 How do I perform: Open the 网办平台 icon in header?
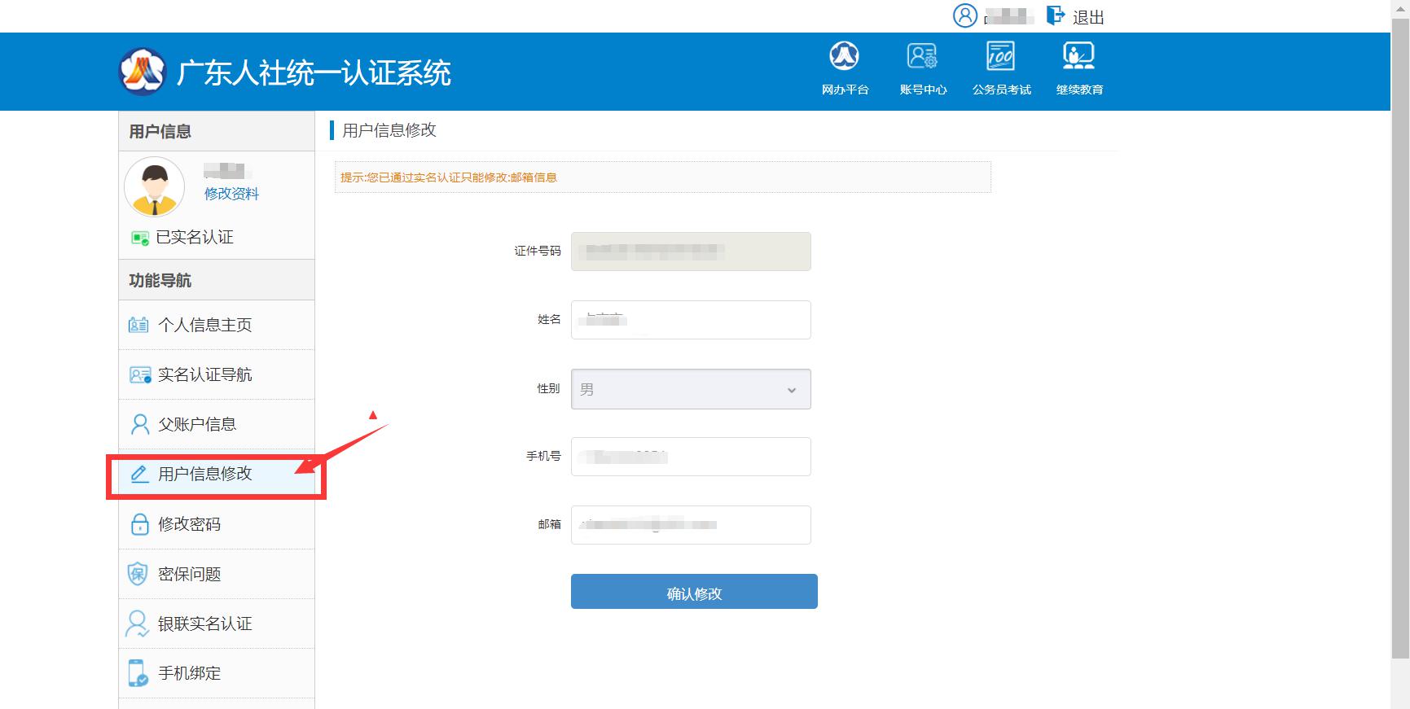point(845,57)
